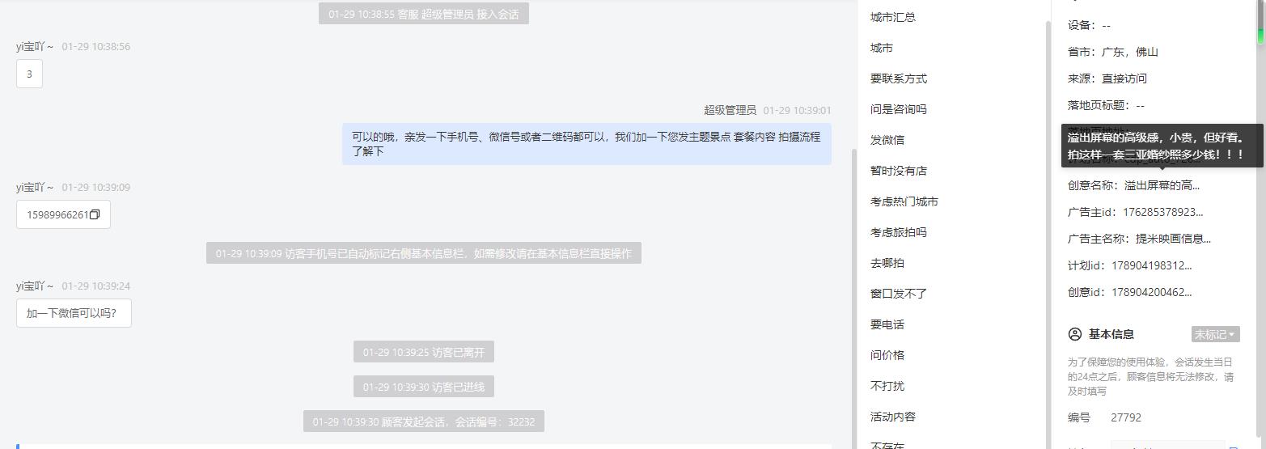Select the 要联系方式 quick reply
The height and width of the screenshot is (449, 1266).
coord(899,78)
